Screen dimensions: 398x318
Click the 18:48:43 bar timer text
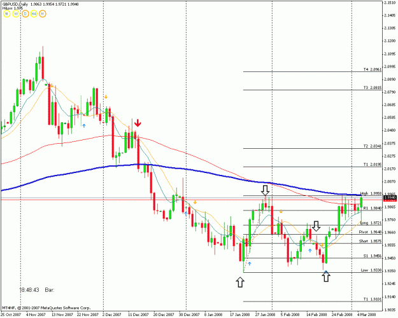(x=29, y=289)
